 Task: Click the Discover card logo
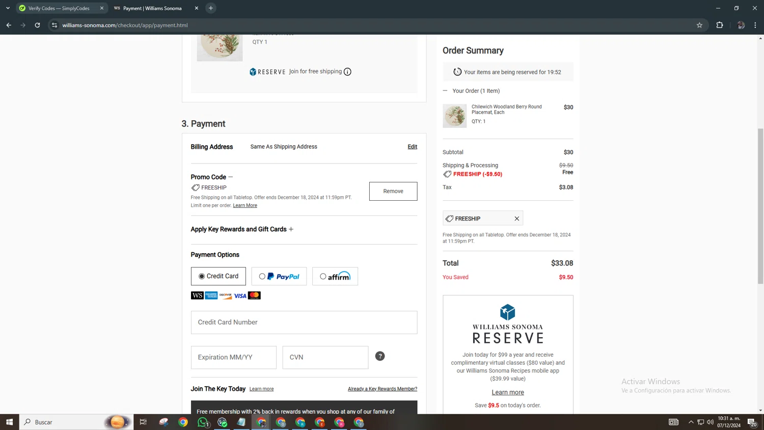[x=226, y=295]
